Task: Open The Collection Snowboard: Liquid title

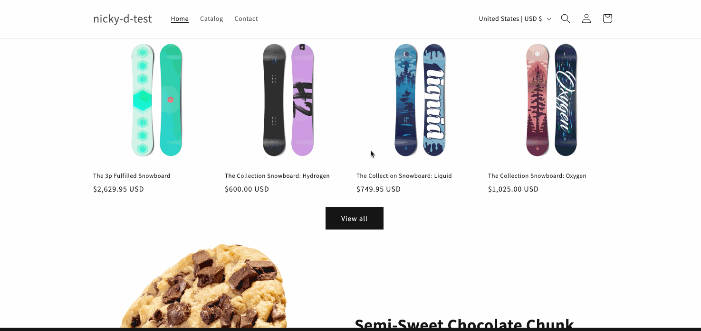Action: point(404,176)
